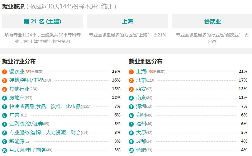The width and height of the screenshot is (252, 156).
Task: Open the 合肥 region link
Action: pyautogui.click(x=141, y=150)
